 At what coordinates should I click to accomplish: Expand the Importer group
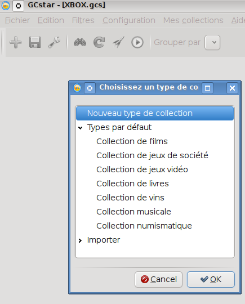click(x=80, y=240)
